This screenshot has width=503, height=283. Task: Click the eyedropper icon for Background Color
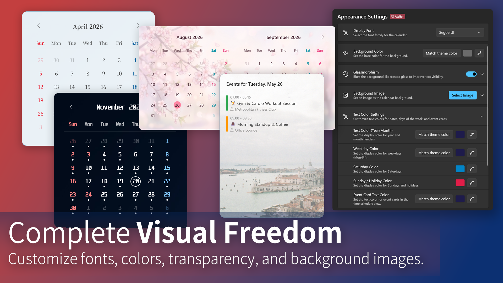479,53
